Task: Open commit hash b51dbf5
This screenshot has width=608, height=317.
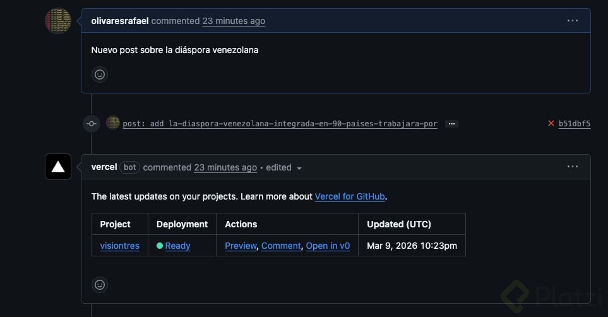Action: pos(575,124)
